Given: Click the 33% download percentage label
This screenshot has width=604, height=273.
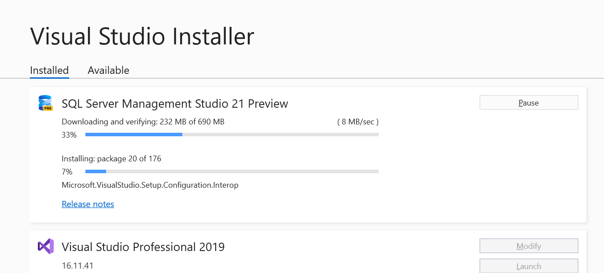Looking at the screenshot, I should click(69, 135).
